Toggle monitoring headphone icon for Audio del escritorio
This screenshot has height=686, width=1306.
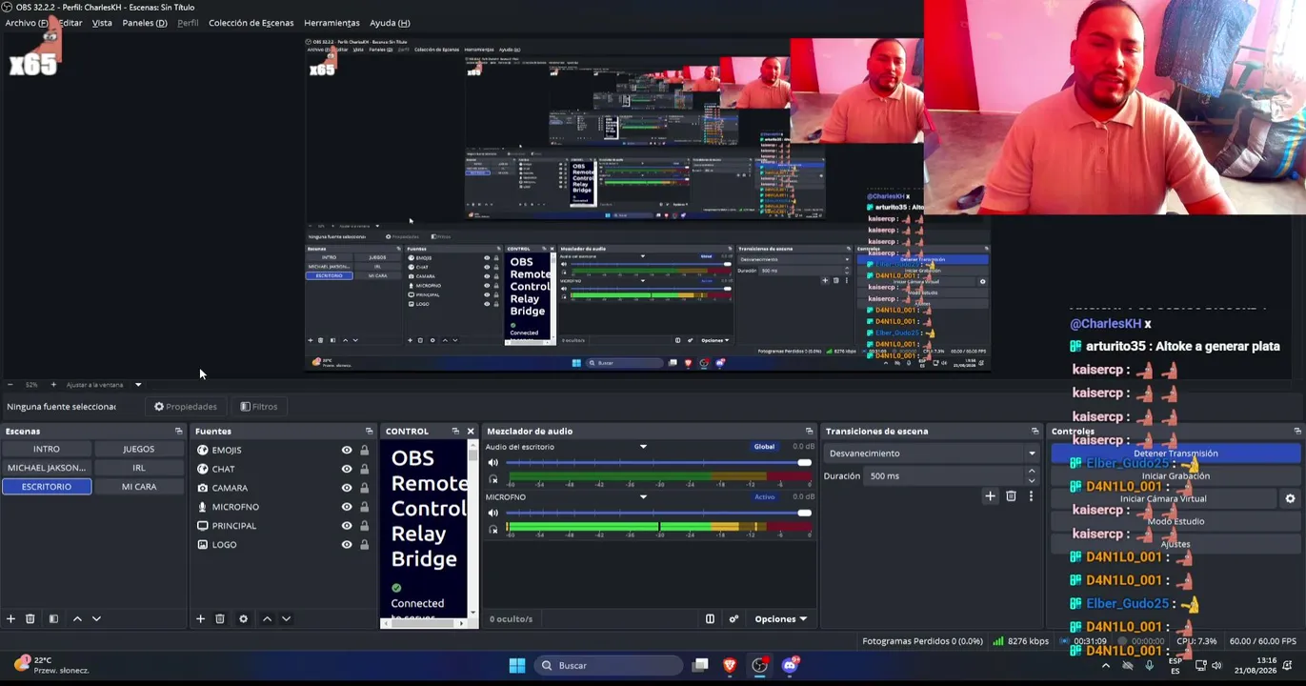[493, 479]
